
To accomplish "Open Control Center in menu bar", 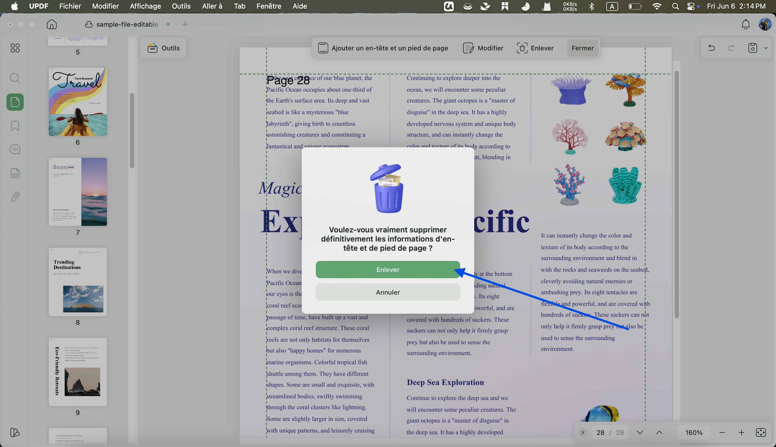I will click(x=691, y=6).
